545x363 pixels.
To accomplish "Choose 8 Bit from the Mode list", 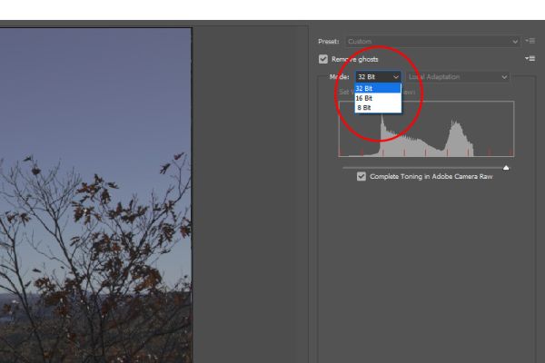I will (378, 108).
